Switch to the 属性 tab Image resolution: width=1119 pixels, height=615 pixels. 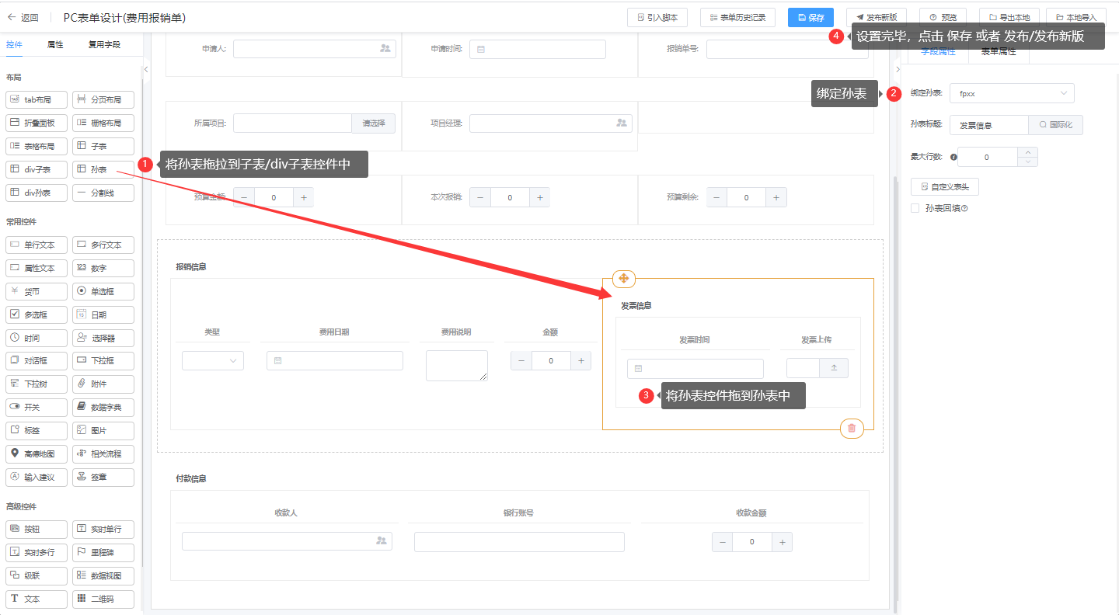55,44
